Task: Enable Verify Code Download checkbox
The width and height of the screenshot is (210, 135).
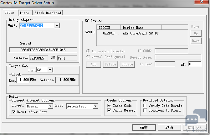Action: (x=145, y=106)
